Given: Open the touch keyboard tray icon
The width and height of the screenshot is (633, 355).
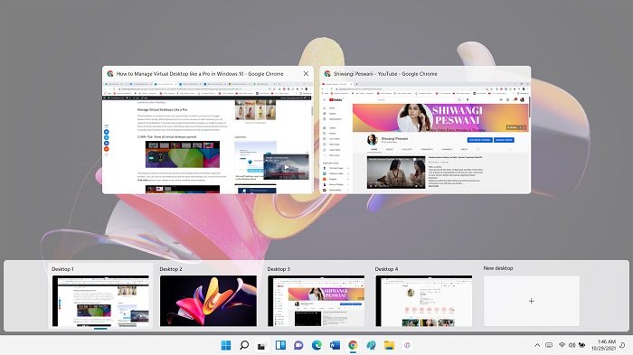Looking at the screenshot, I should point(549,345).
